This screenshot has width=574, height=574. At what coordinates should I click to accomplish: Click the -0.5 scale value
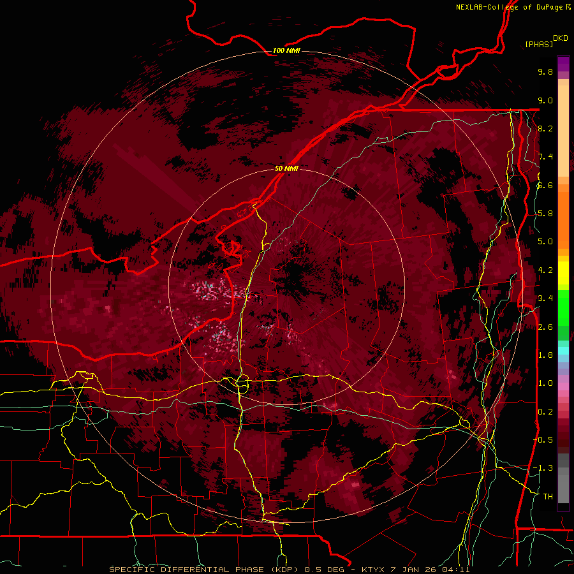[543, 439]
